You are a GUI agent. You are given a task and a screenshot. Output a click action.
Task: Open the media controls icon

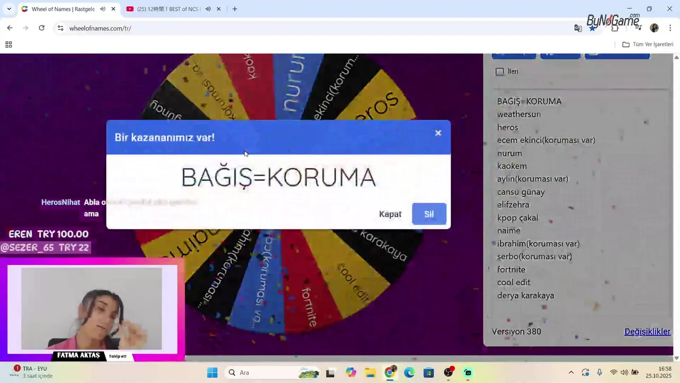(x=638, y=28)
